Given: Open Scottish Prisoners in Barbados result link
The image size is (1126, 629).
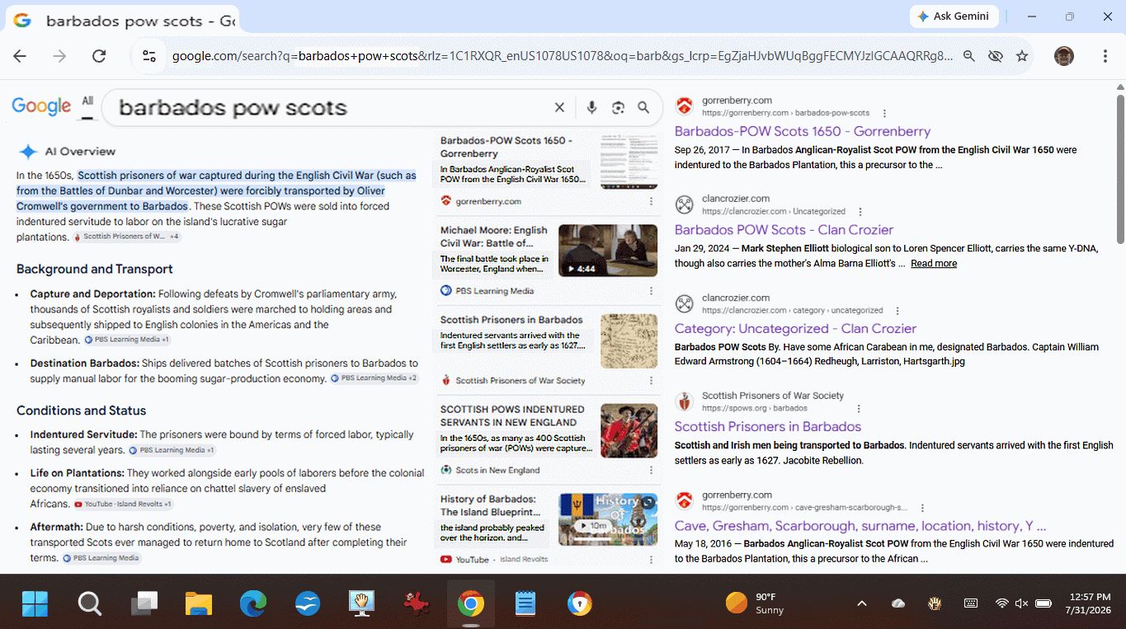Looking at the screenshot, I should [767, 426].
